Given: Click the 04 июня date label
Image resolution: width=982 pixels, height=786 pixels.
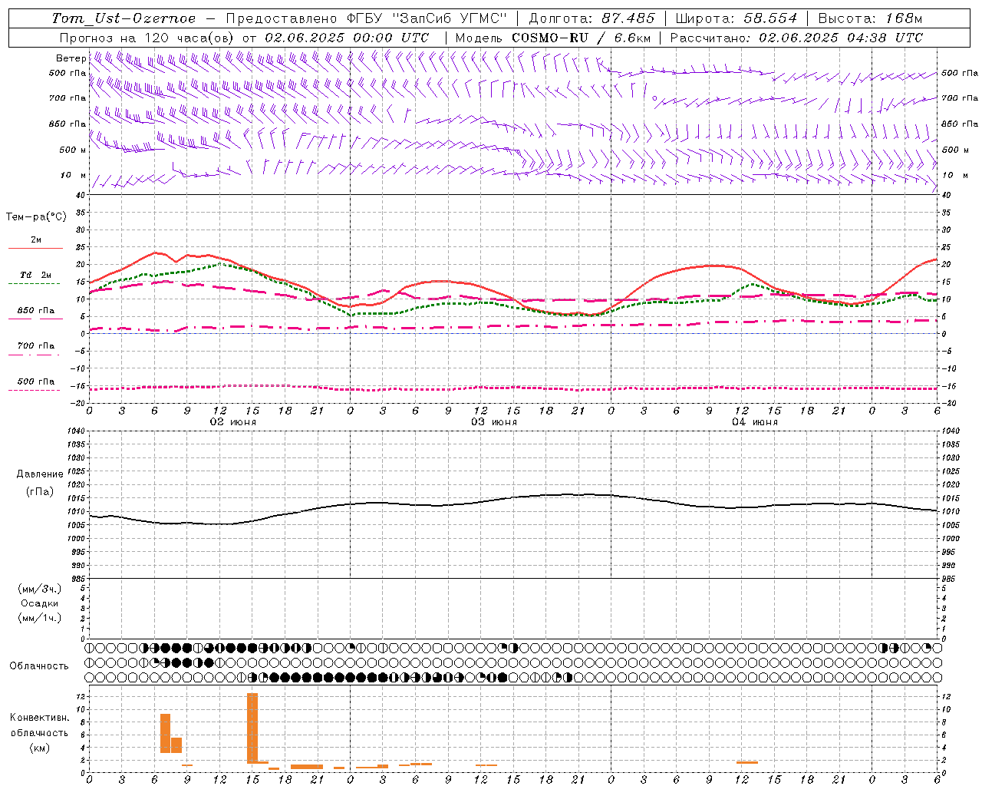Looking at the screenshot, I should tap(755, 422).
